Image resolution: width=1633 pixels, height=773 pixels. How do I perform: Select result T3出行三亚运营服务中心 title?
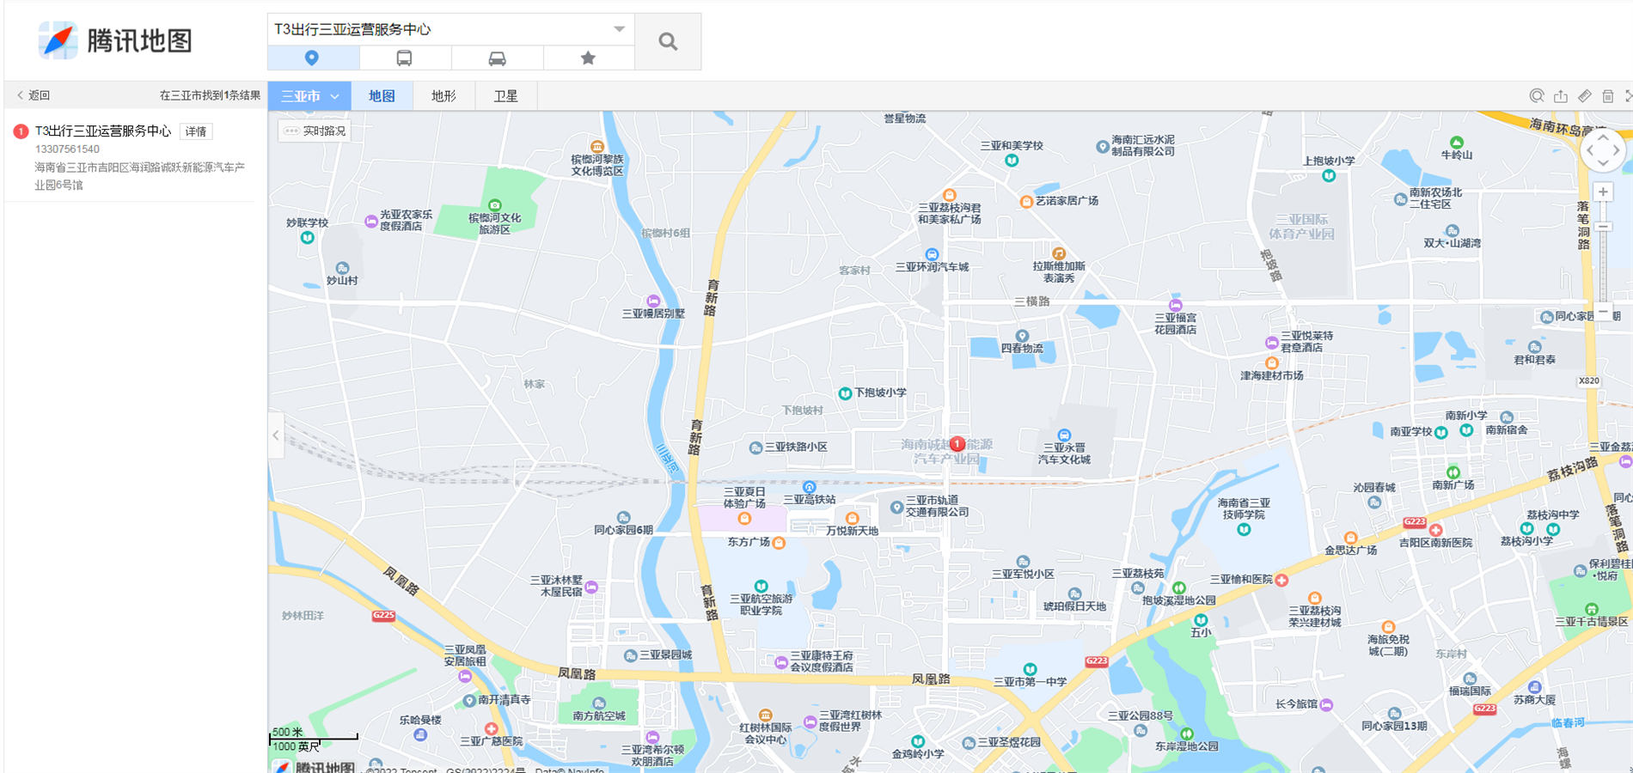tap(103, 131)
